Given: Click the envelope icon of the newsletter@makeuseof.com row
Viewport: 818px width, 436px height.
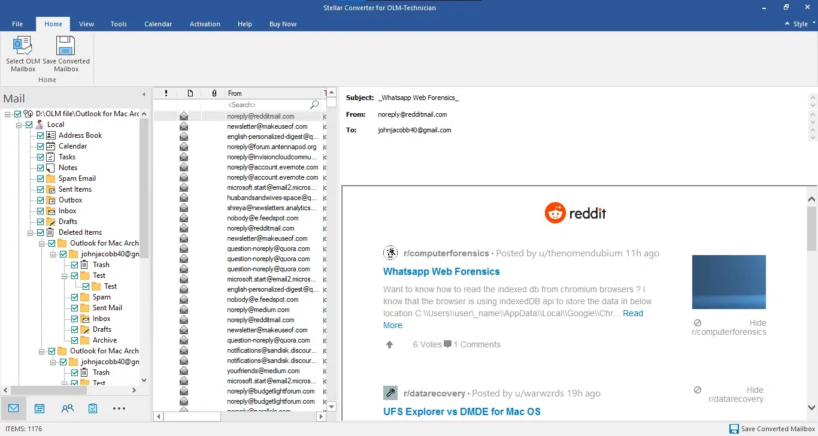Looking at the screenshot, I should tap(184, 126).
